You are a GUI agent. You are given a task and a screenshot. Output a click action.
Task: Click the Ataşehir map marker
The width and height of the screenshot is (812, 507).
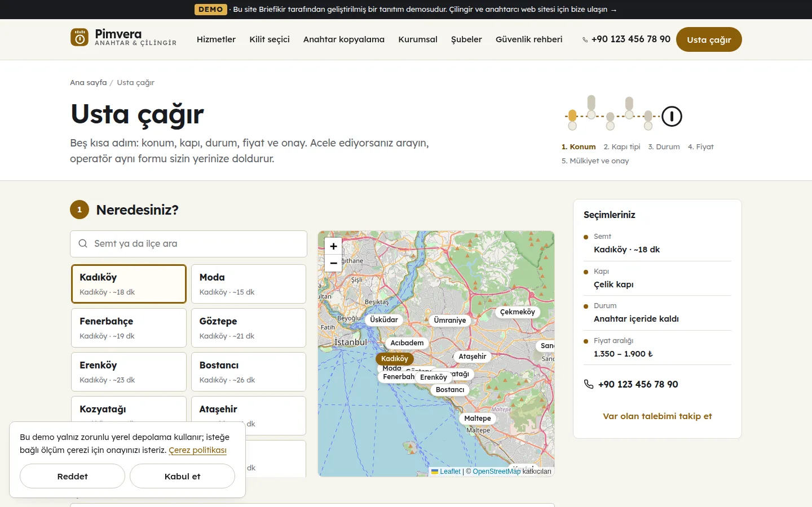[x=473, y=356]
